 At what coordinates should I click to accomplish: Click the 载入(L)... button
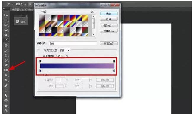tap(109, 25)
